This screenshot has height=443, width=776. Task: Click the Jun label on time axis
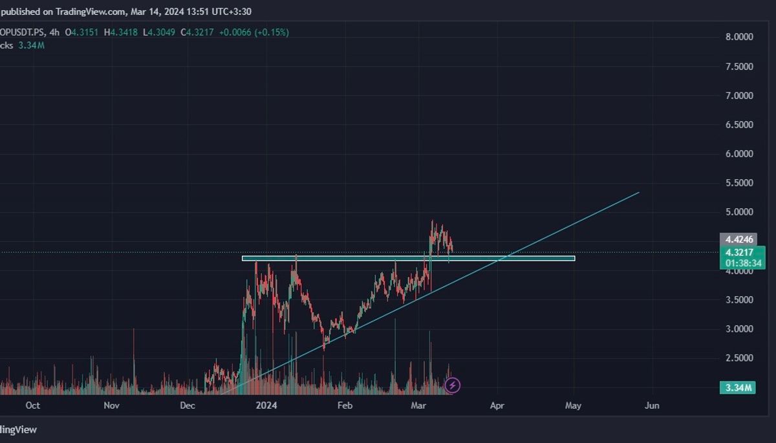[652, 405]
